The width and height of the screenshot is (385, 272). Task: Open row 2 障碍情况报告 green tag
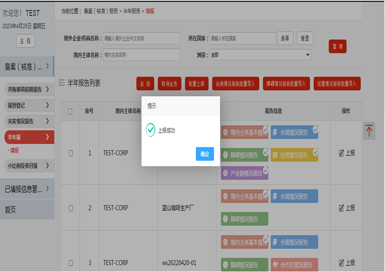(244, 219)
